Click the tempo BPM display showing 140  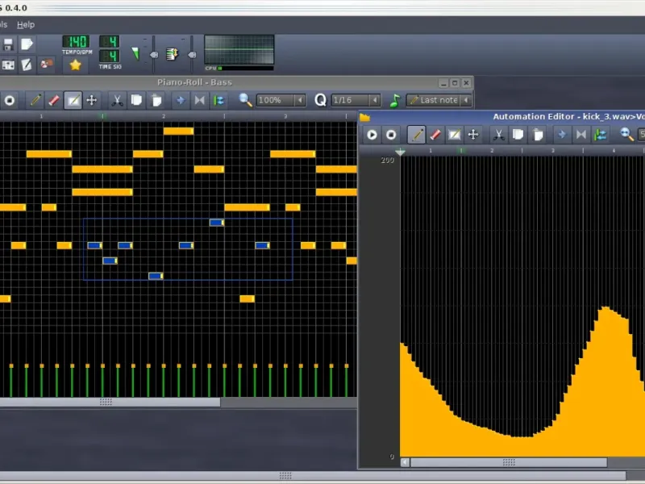click(75, 42)
